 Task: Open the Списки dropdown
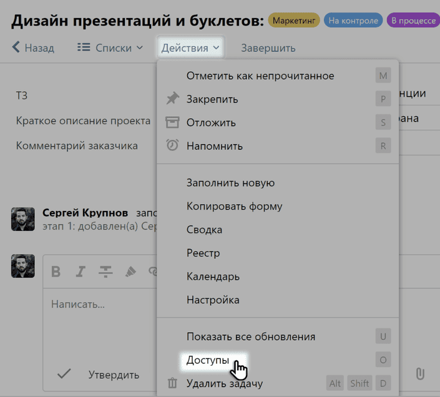click(110, 47)
